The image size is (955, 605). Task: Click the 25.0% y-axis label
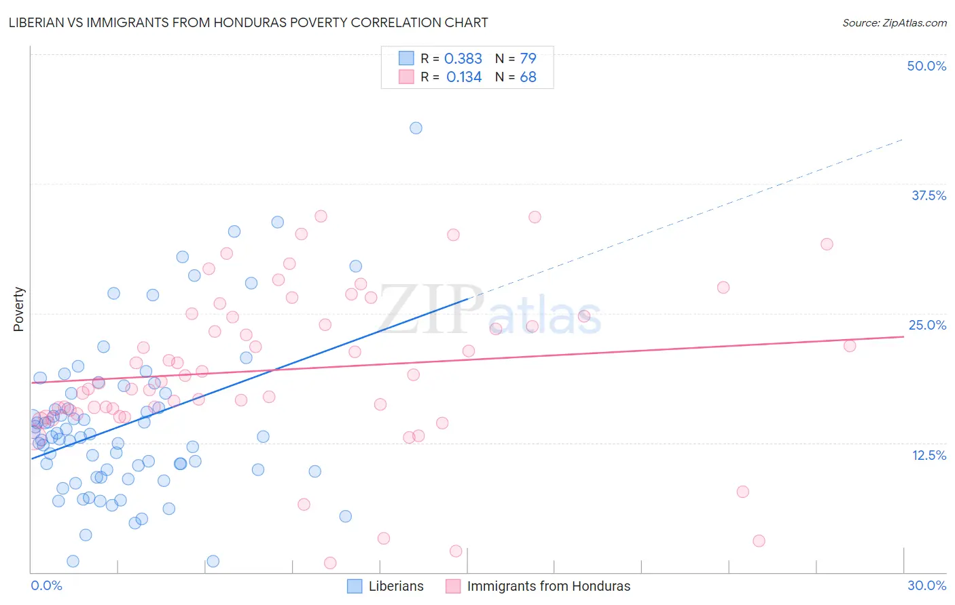click(x=927, y=325)
